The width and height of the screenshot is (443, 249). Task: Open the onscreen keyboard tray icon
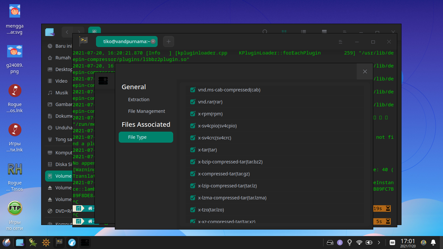(392, 243)
